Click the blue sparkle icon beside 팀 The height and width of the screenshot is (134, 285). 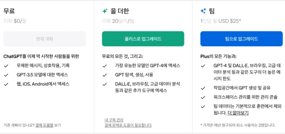(x=203, y=11)
